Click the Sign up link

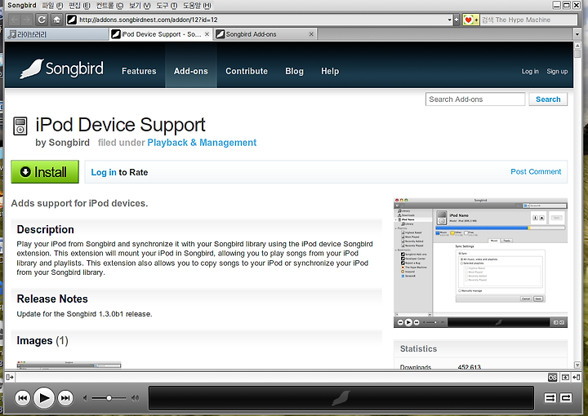(557, 71)
